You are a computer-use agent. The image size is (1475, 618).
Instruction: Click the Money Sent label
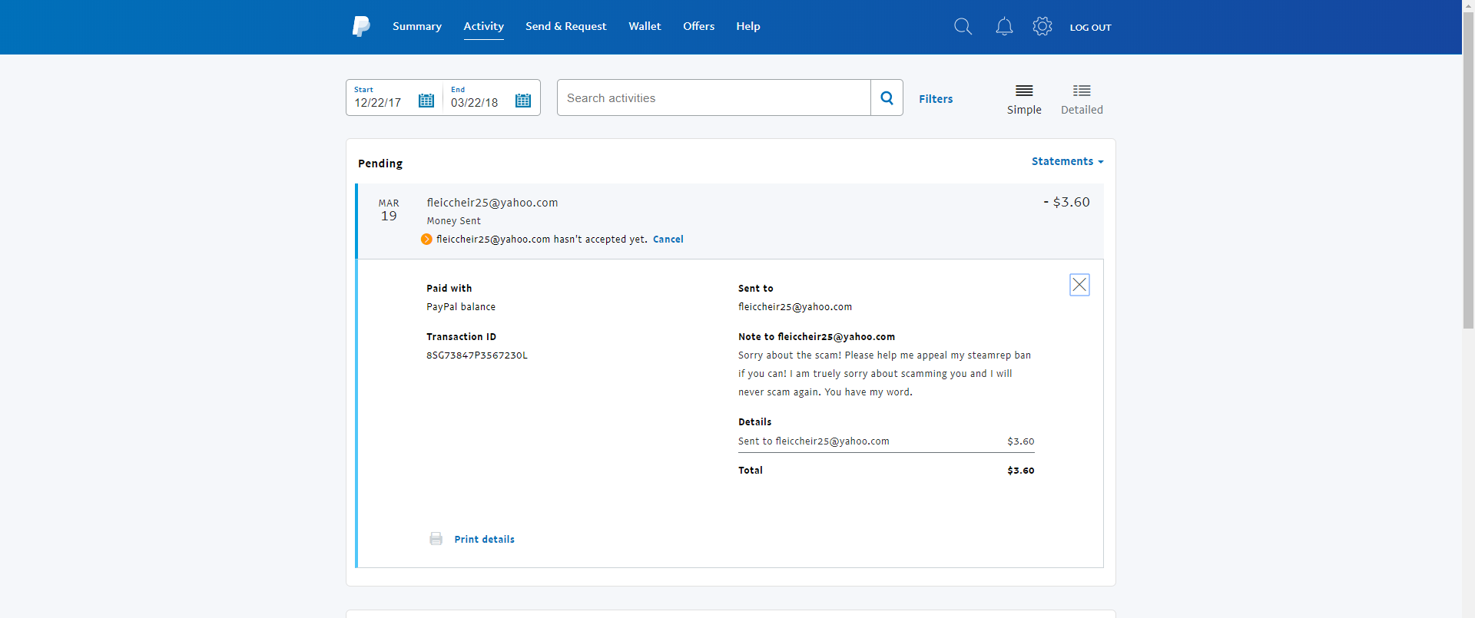[x=454, y=221]
